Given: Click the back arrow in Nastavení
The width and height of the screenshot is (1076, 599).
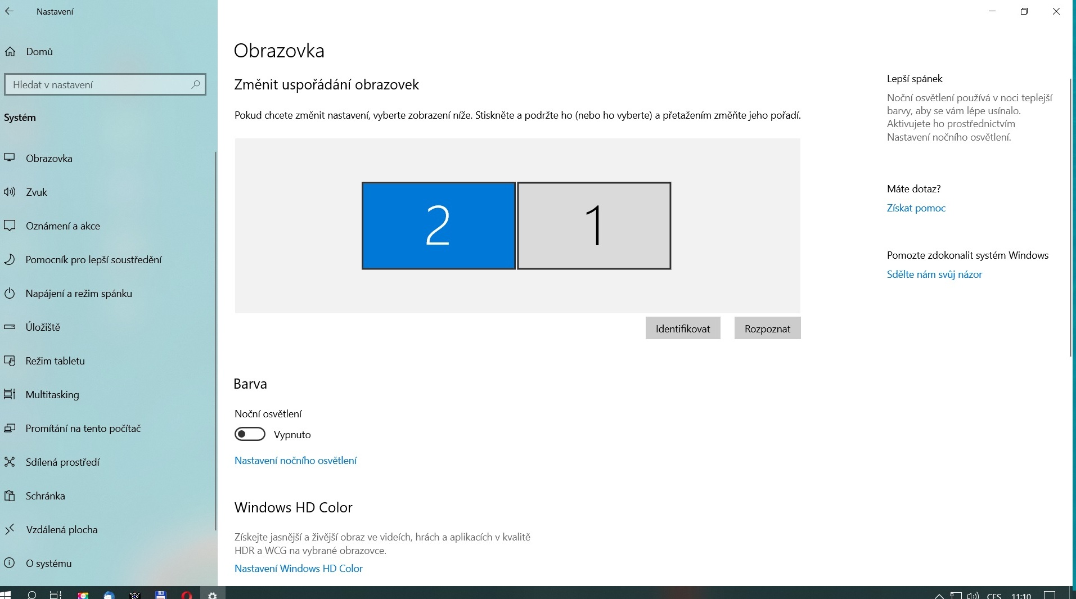Looking at the screenshot, I should pos(9,11).
